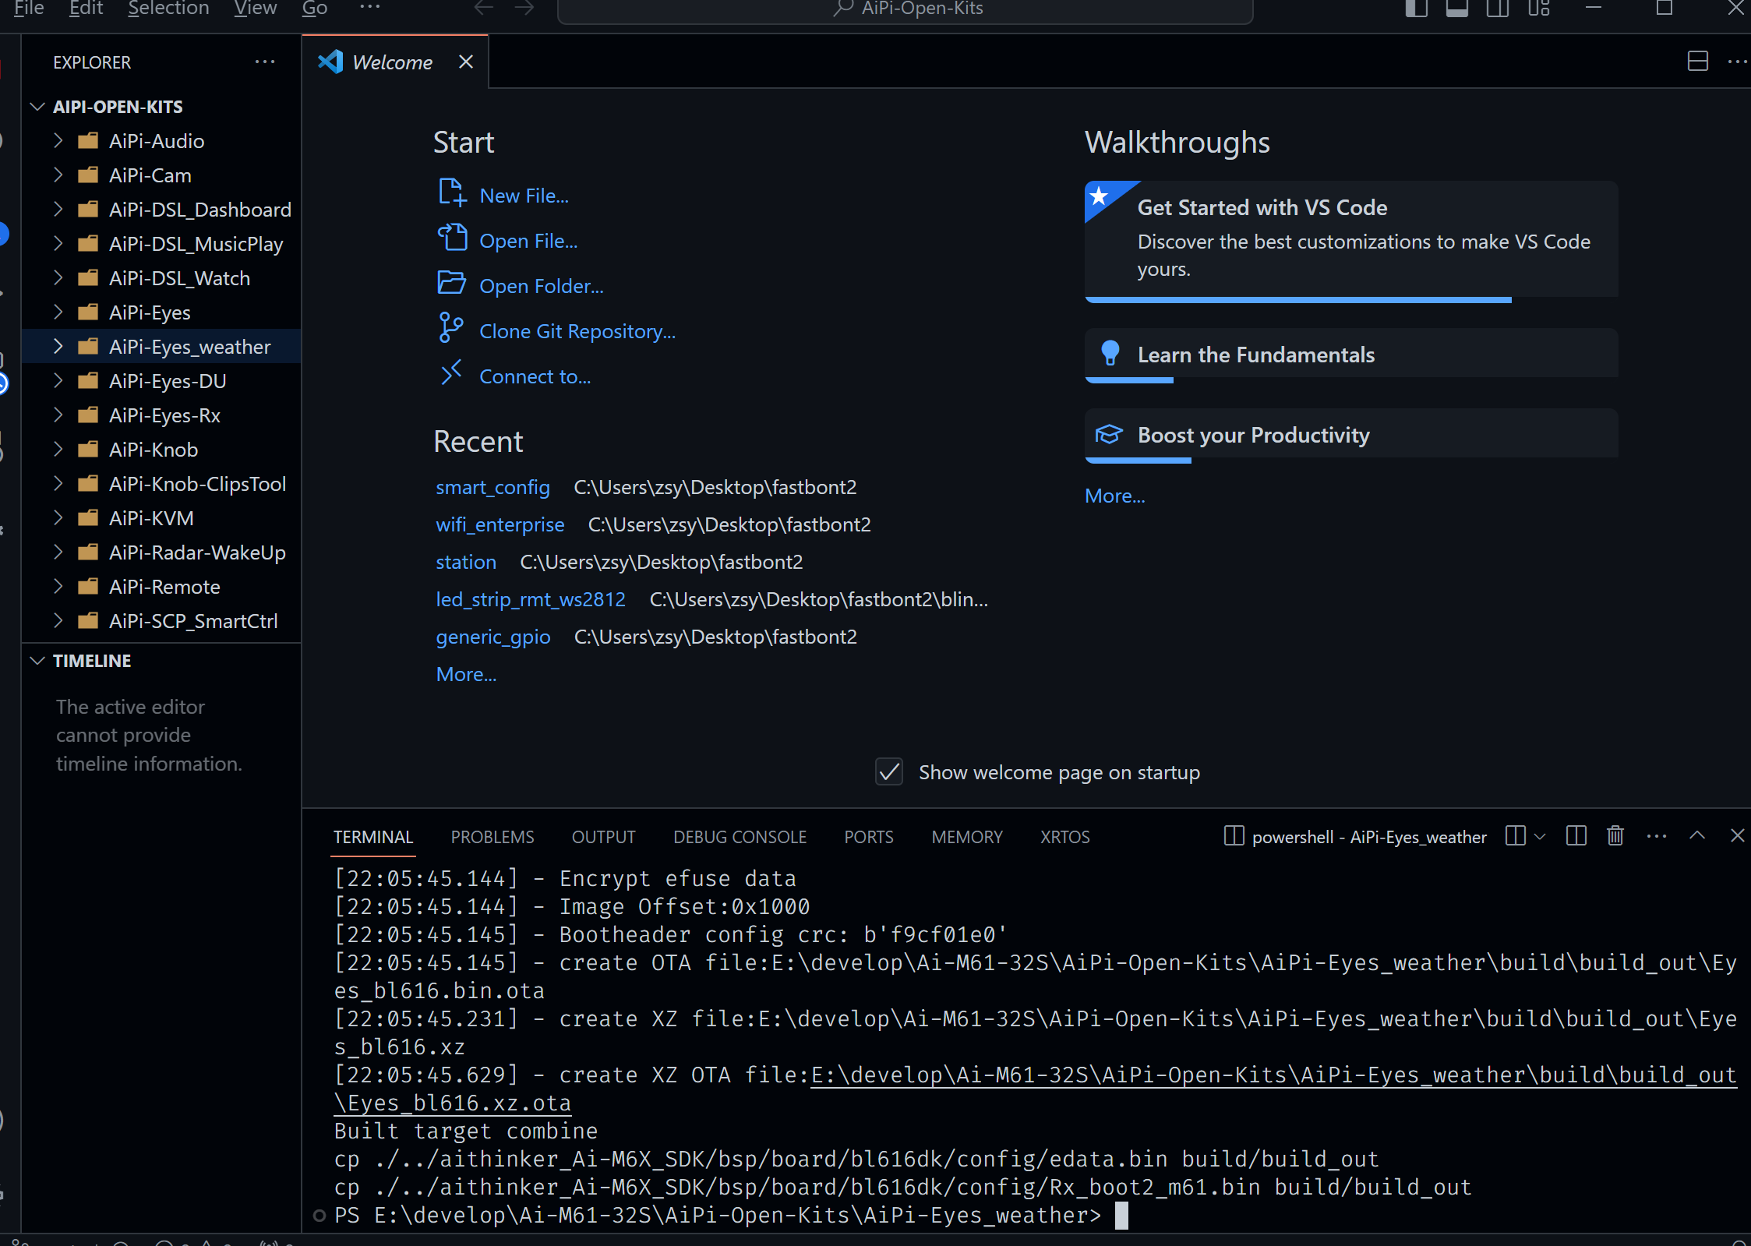
Task: Switch to the OUTPUT tab
Action: point(604,837)
